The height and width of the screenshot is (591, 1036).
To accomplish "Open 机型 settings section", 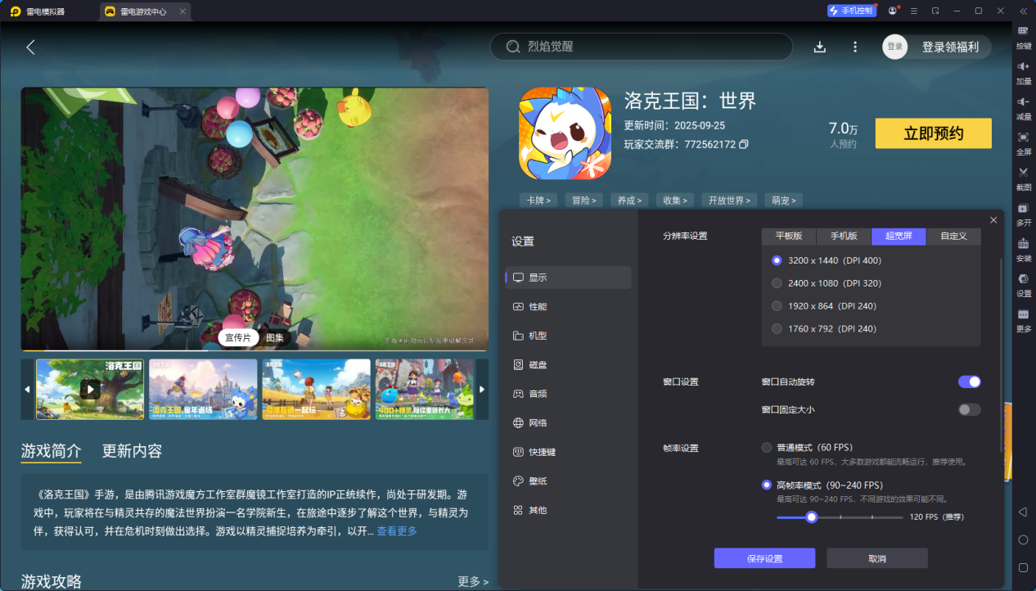I will coord(568,336).
